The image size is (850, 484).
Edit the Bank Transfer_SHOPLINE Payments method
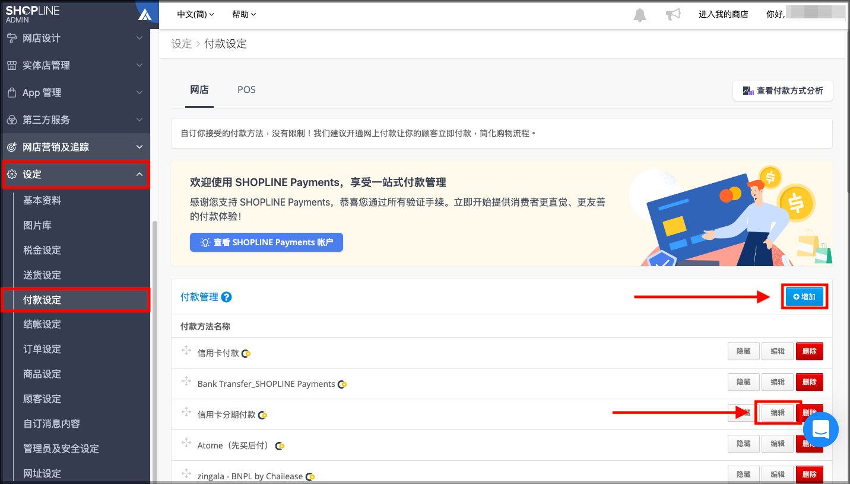[x=778, y=382]
